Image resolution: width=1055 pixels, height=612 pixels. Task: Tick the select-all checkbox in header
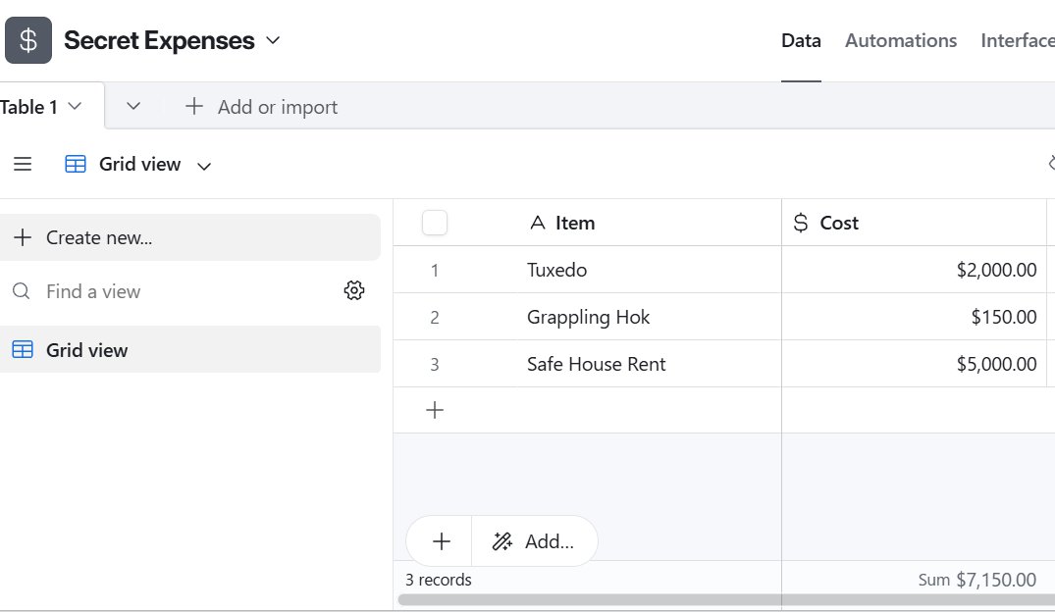coord(435,224)
